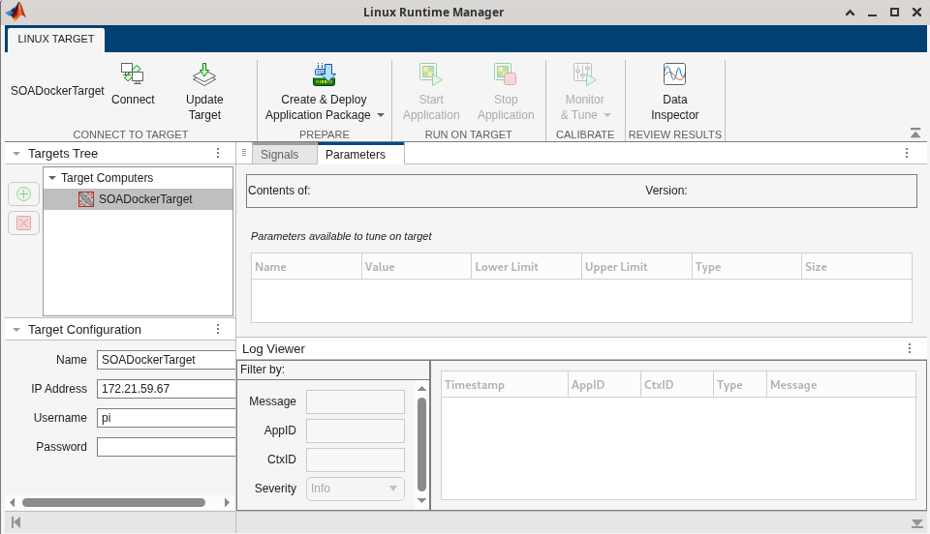930x534 pixels.
Task: Click the log Message column header
Action: [841, 384]
